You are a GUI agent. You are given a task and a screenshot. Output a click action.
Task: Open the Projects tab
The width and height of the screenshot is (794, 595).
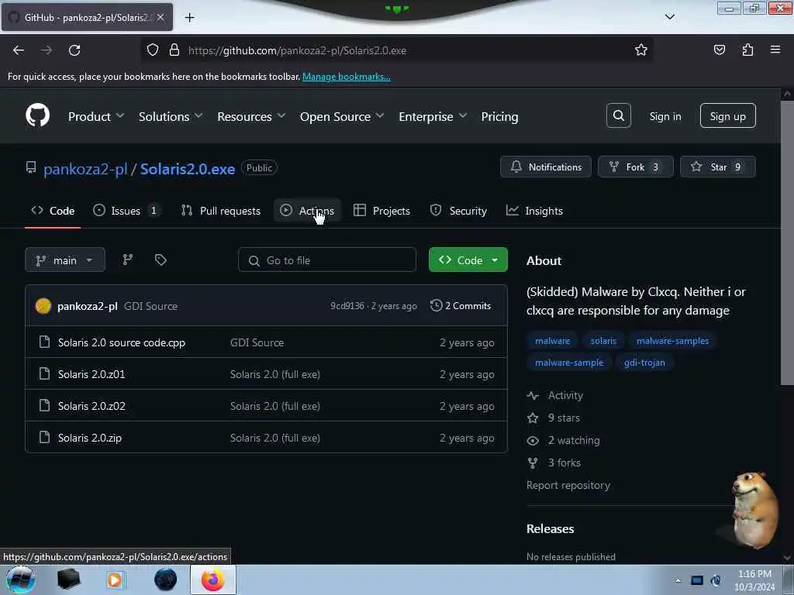click(x=381, y=211)
